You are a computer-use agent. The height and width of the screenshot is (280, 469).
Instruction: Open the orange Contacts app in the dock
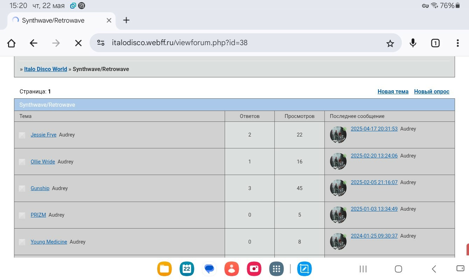(x=232, y=269)
